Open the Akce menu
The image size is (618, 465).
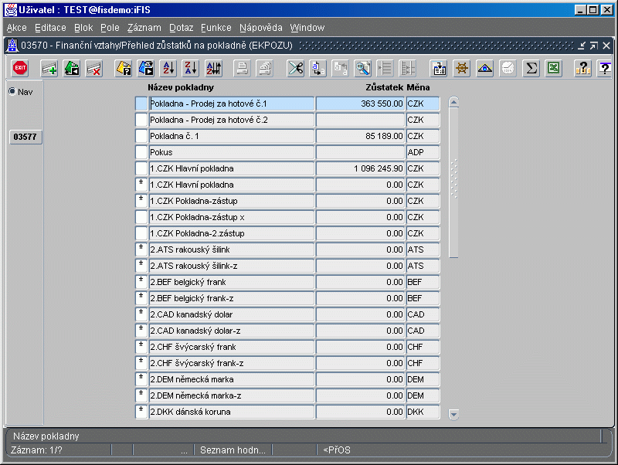[16, 28]
